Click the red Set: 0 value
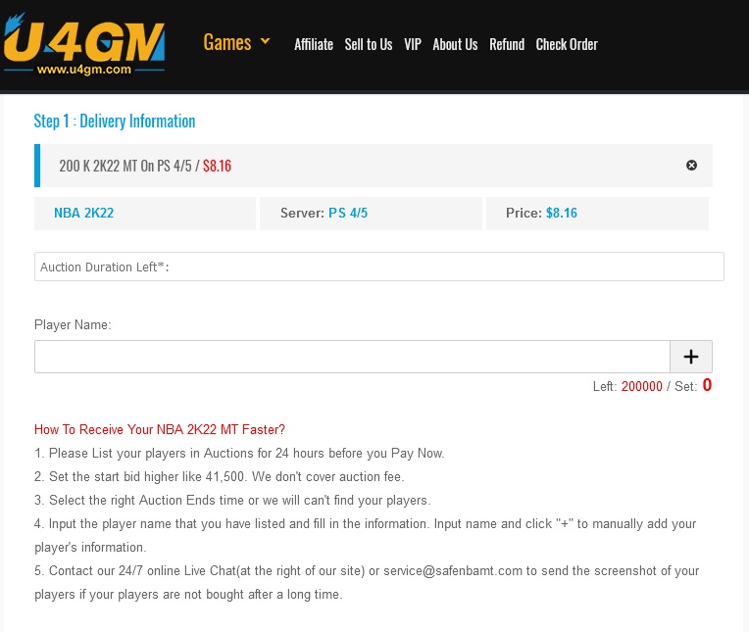This screenshot has height=632, width=749. pos(707,385)
